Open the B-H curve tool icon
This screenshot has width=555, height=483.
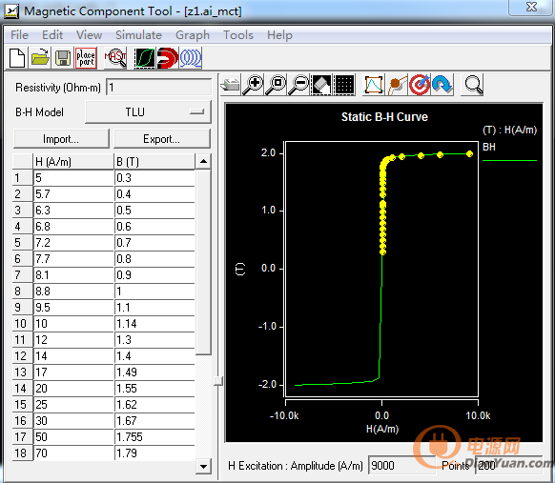pos(145,58)
